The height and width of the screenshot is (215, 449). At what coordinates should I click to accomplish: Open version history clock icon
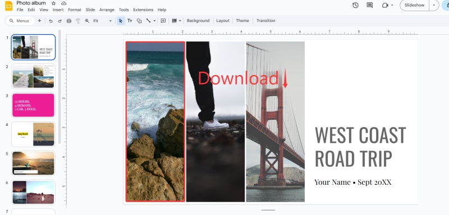355,5
